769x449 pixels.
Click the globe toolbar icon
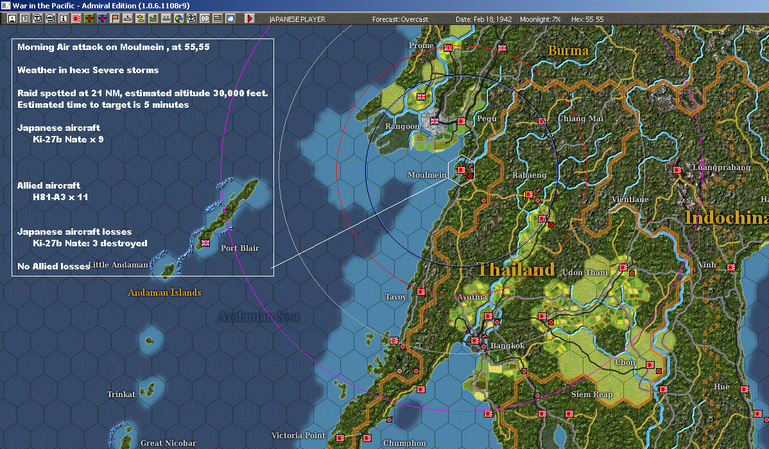pos(179,19)
